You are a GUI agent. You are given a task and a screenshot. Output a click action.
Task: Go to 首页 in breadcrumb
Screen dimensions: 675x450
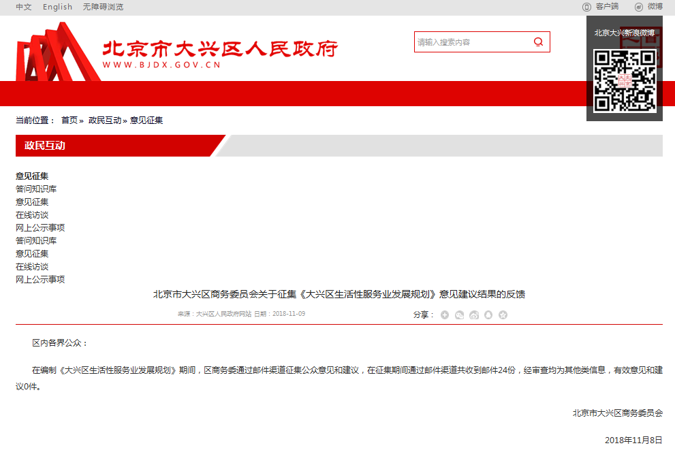click(69, 120)
